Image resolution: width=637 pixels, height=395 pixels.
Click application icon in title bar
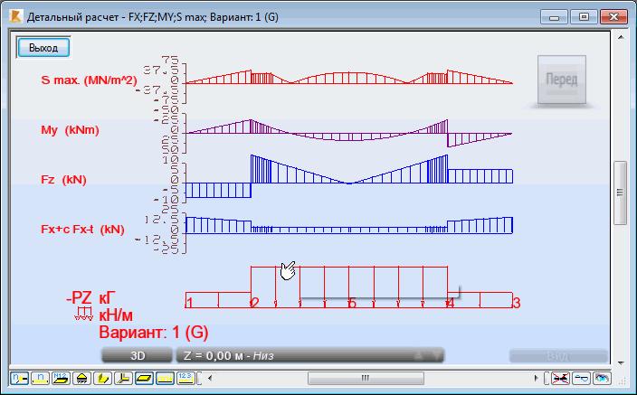pyautogui.click(x=16, y=17)
